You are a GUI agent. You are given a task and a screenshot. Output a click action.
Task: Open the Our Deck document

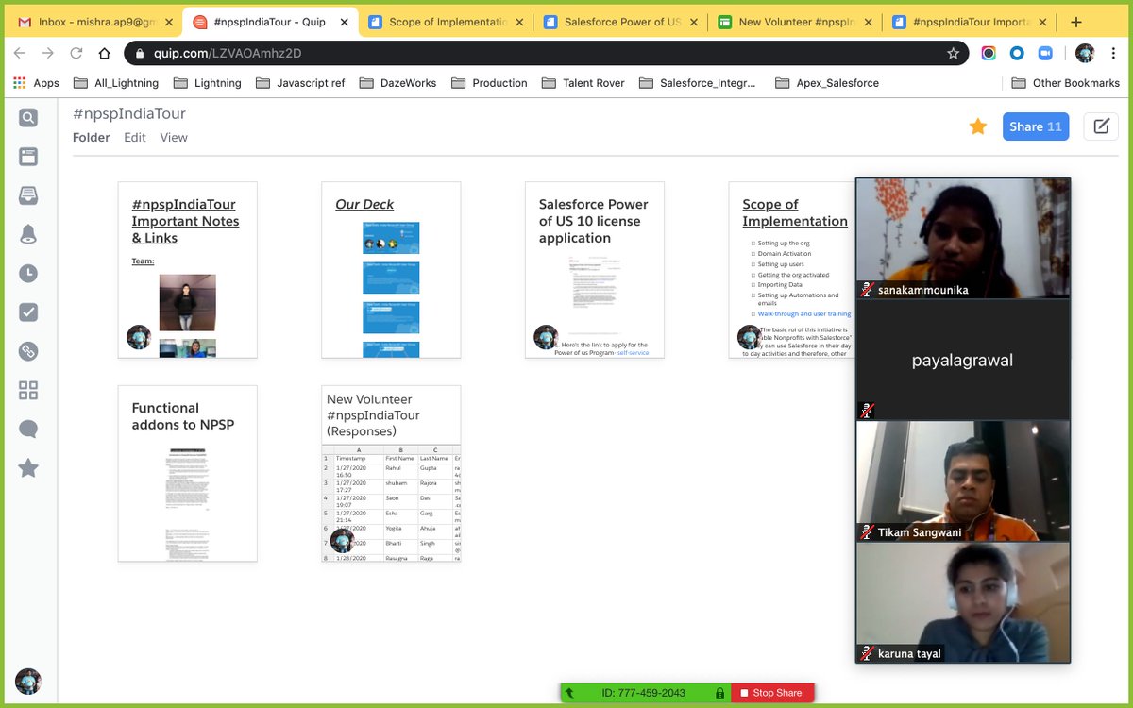click(x=391, y=270)
